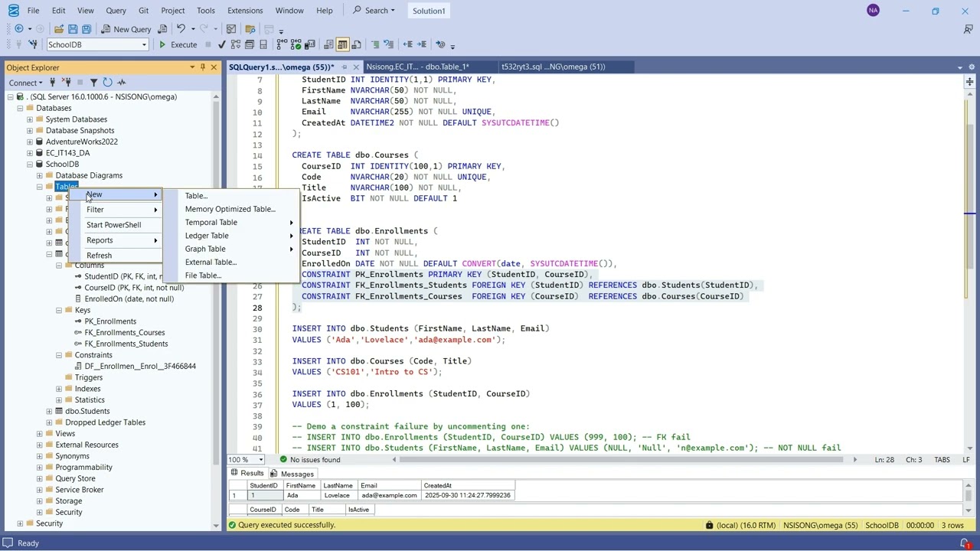Click the Object Explorer filter funnel icon
This screenshot has height=551, width=980.
pyautogui.click(x=93, y=83)
